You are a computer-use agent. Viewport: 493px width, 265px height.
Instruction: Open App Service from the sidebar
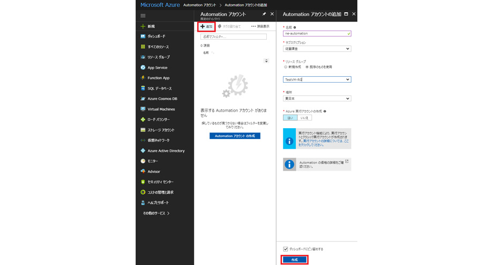[x=157, y=68]
